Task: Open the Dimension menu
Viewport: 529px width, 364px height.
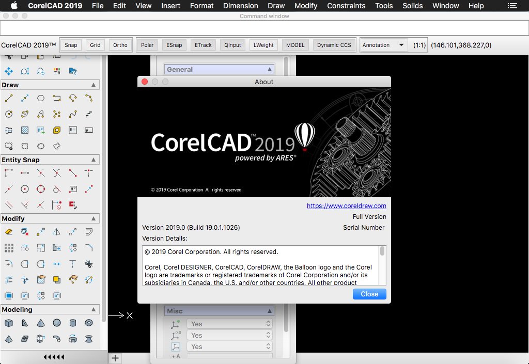Action: [x=241, y=6]
